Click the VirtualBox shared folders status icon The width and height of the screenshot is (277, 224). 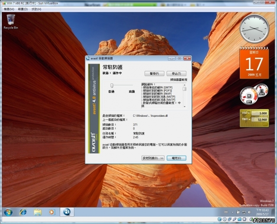pos(239,219)
